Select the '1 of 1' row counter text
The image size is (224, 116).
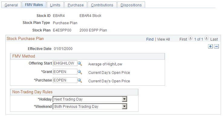click(199, 39)
